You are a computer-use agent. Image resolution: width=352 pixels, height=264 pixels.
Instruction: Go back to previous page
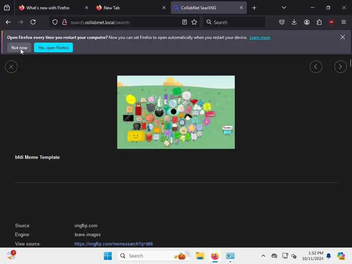pyautogui.click(x=8, y=22)
